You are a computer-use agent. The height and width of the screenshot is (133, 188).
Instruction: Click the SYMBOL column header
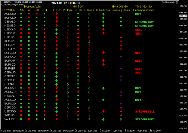(x=10, y=10)
